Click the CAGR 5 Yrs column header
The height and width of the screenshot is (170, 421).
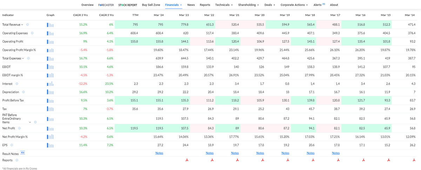point(106,15)
